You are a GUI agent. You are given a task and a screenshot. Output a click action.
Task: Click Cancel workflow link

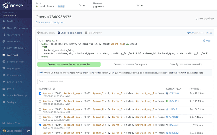[x=205, y=19]
